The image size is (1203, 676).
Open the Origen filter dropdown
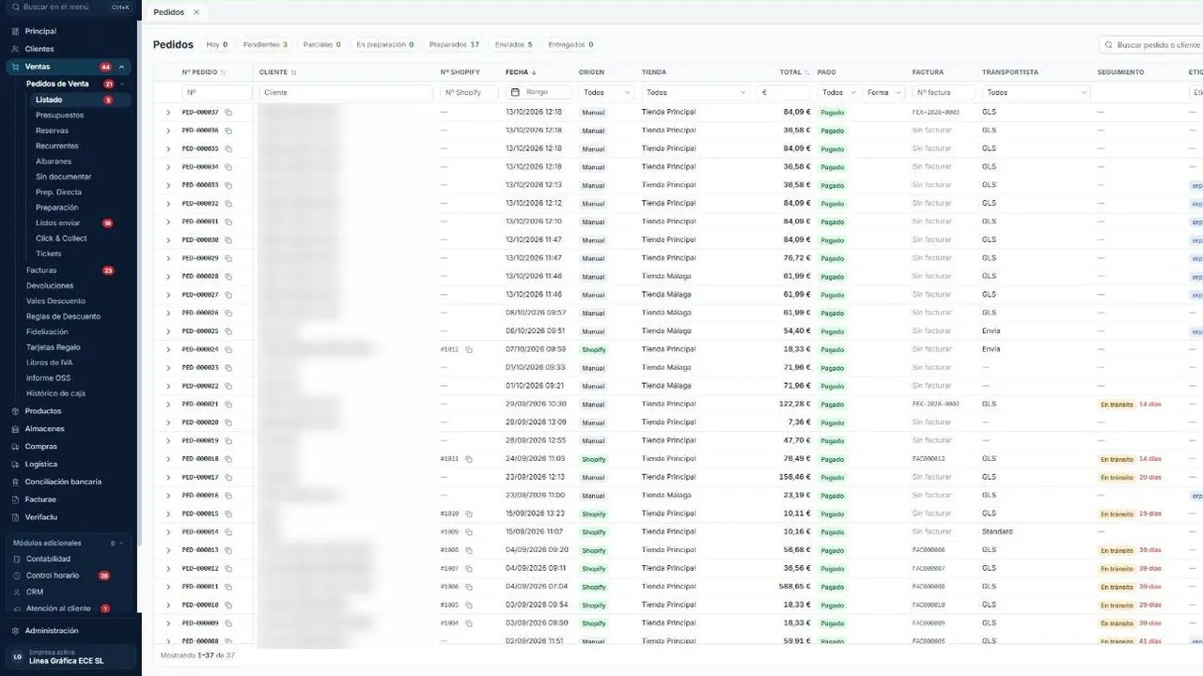click(607, 92)
